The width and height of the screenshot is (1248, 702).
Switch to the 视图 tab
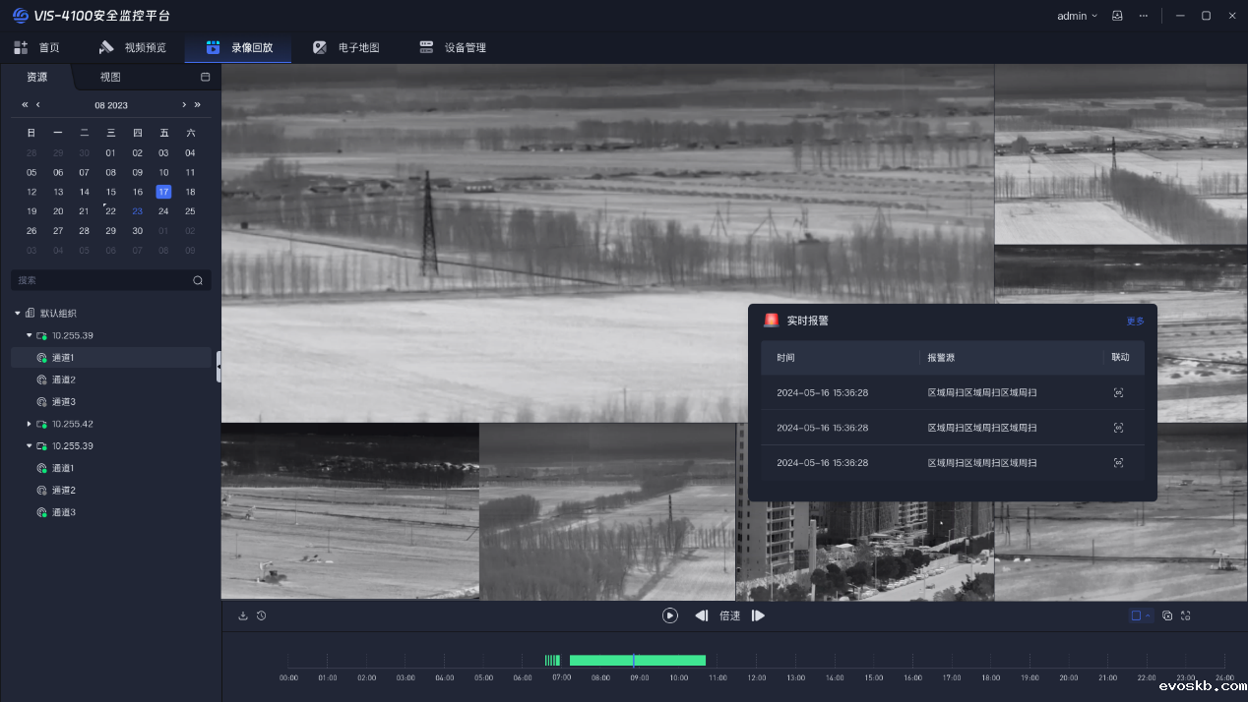pos(110,77)
